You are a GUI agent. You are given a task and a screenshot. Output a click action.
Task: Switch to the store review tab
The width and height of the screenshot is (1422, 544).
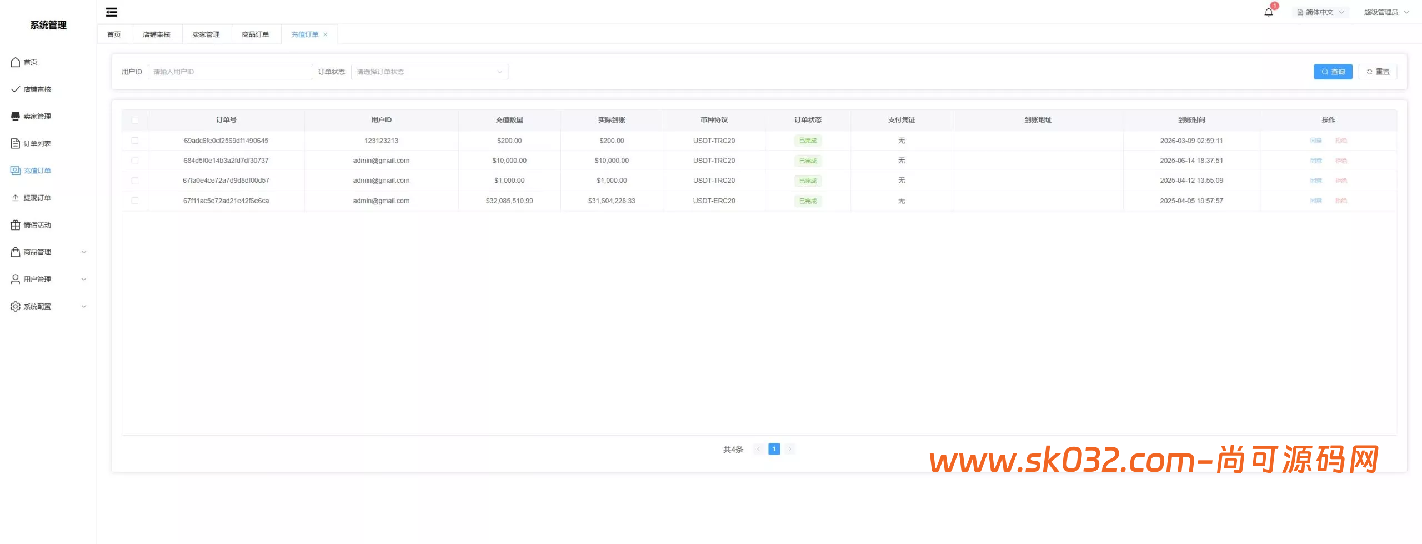tap(157, 34)
